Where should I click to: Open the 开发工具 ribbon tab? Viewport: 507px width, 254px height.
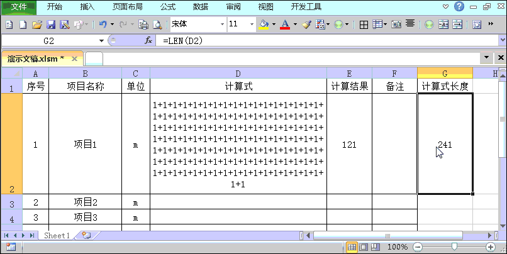point(306,7)
